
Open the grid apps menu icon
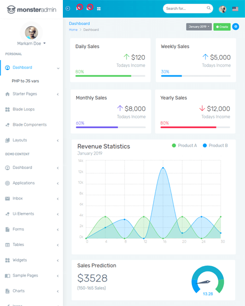click(x=99, y=9)
